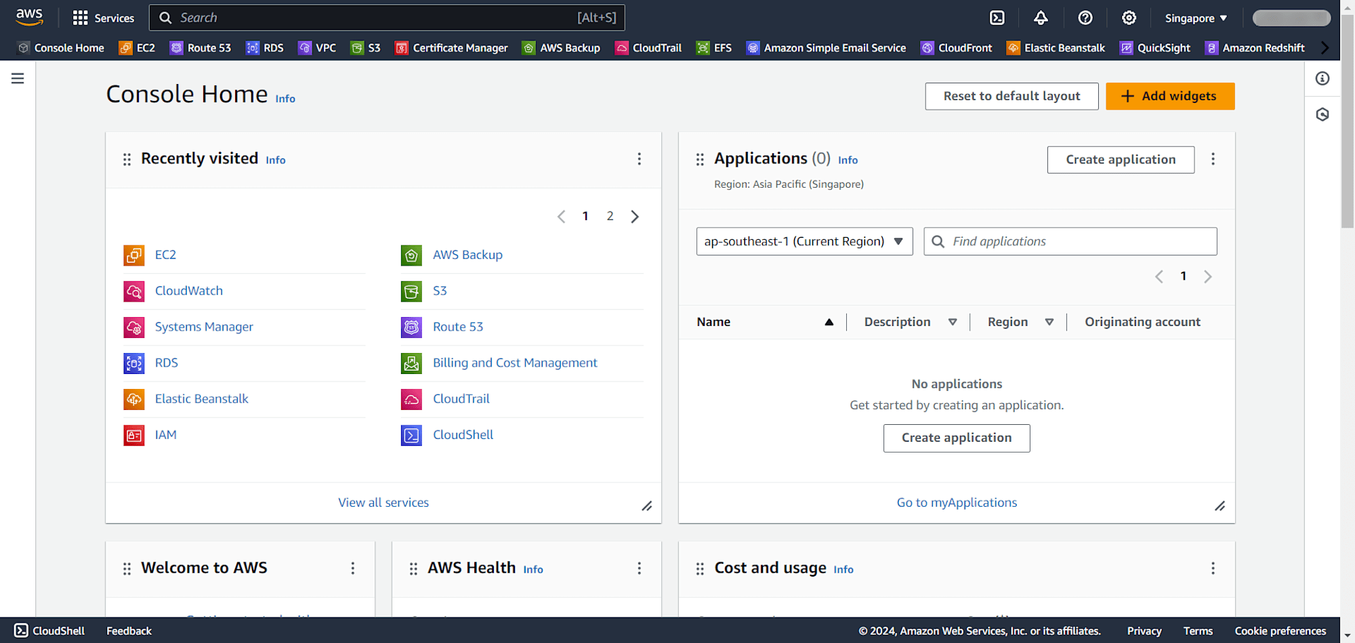Open S3 in favorites bar
The height and width of the screenshot is (643, 1355).
[366, 48]
